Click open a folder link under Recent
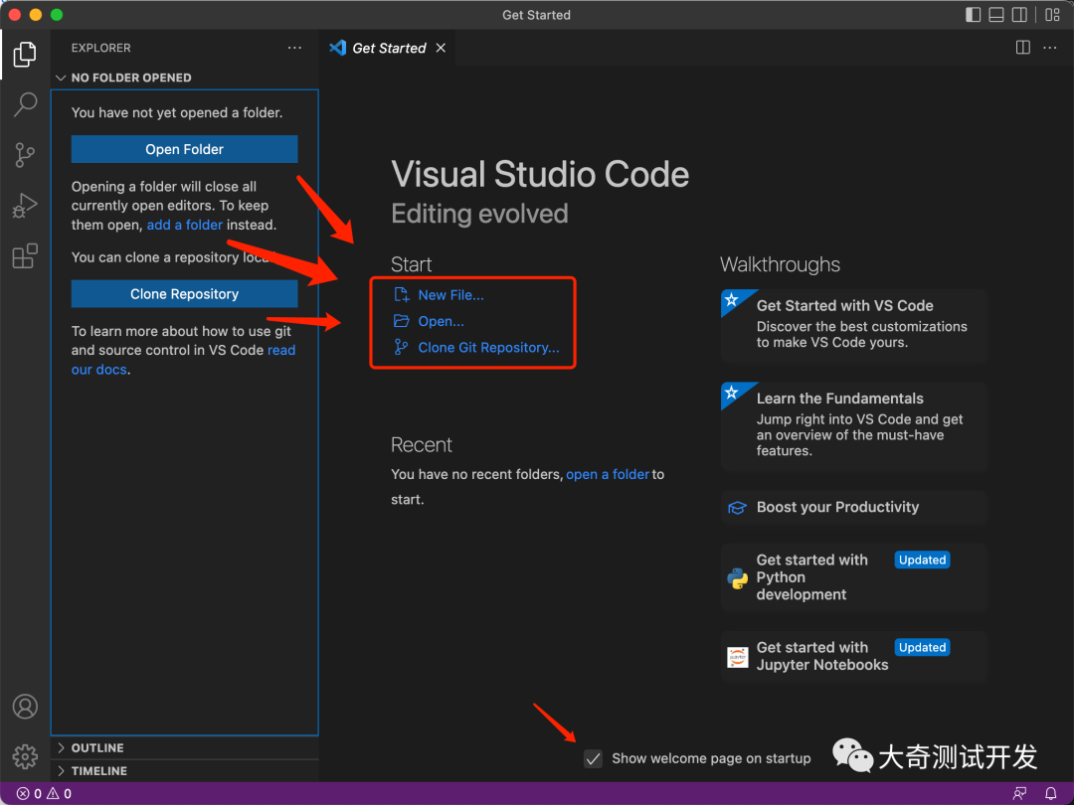 [x=608, y=474]
